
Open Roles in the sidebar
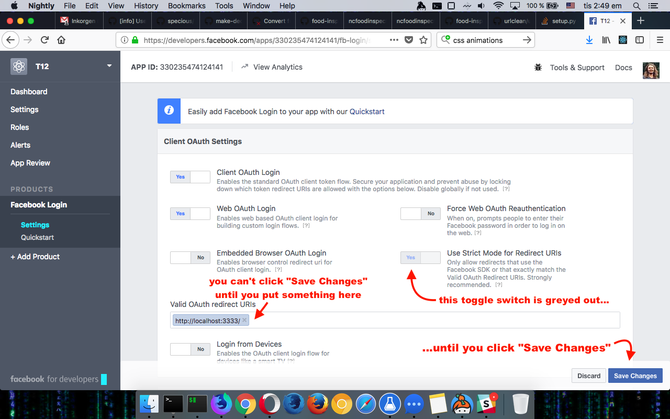[x=19, y=127]
